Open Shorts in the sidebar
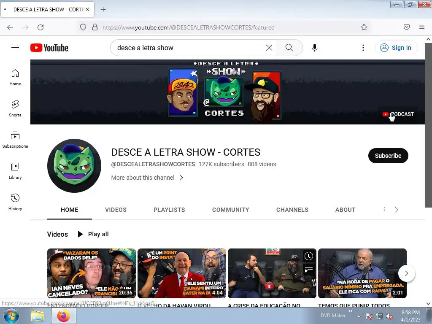Viewport: 432px width, 324px height. [15, 108]
